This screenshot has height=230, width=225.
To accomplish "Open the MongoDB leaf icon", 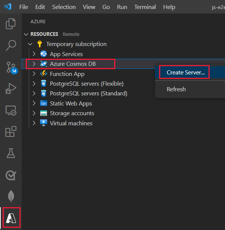I will coord(11,196).
